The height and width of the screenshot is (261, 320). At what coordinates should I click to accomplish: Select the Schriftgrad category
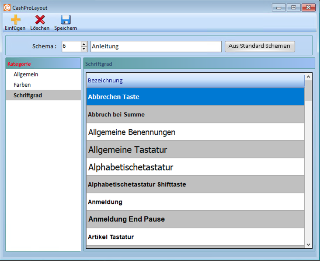tap(28, 95)
